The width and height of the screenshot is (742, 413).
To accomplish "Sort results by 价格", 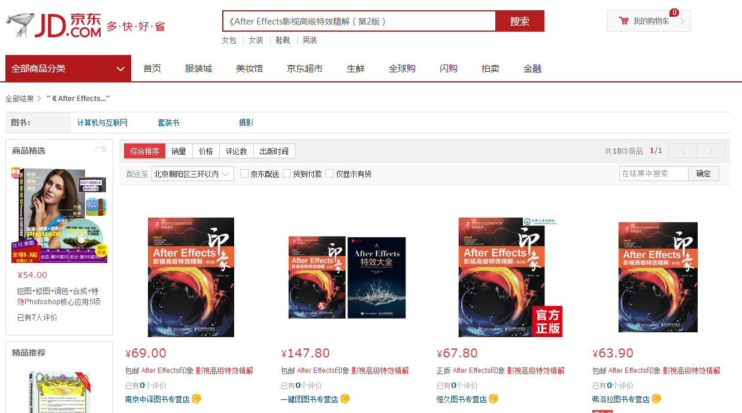I will [205, 151].
